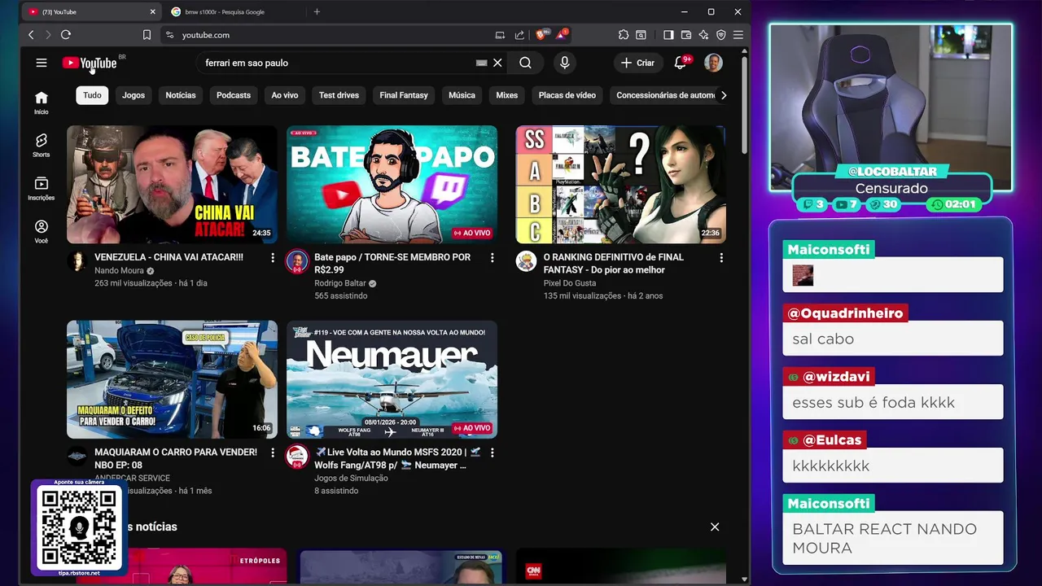Click the youtube.com address bar
The image size is (1042, 586).
tap(326, 35)
